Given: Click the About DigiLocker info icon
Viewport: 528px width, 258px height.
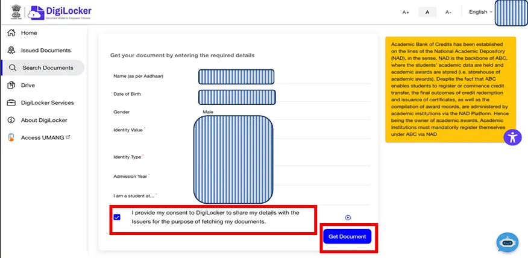Looking at the screenshot, I should [x=11, y=121].
